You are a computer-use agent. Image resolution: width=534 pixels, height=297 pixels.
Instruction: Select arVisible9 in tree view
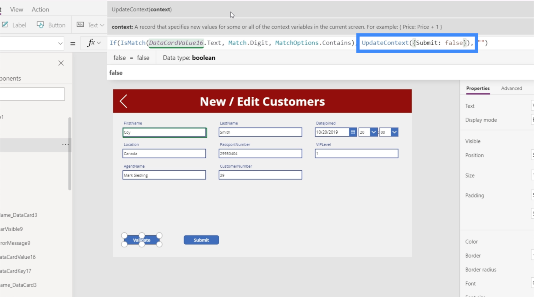(x=11, y=229)
